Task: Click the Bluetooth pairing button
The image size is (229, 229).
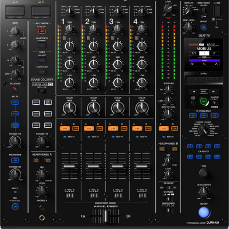Action: [x=42, y=45]
